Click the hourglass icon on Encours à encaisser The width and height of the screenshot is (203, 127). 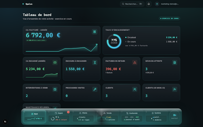click(95, 63)
